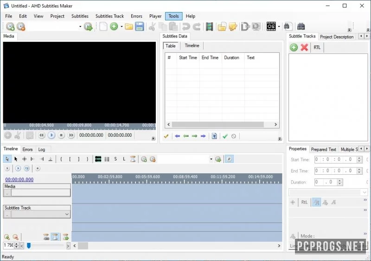Click the timeline zoom slider thumb
The width and height of the screenshot is (371, 261).
click(x=29, y=246)
